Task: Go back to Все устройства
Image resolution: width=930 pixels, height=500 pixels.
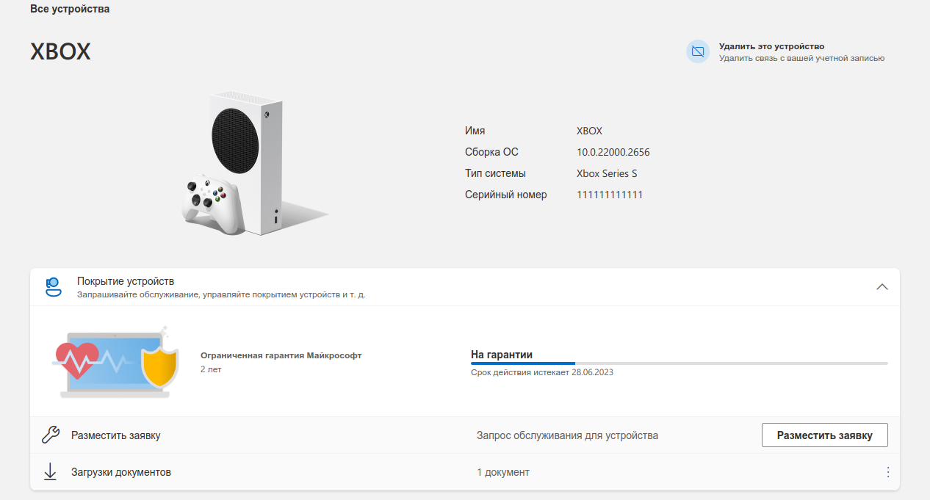Action: pos(70,10)
